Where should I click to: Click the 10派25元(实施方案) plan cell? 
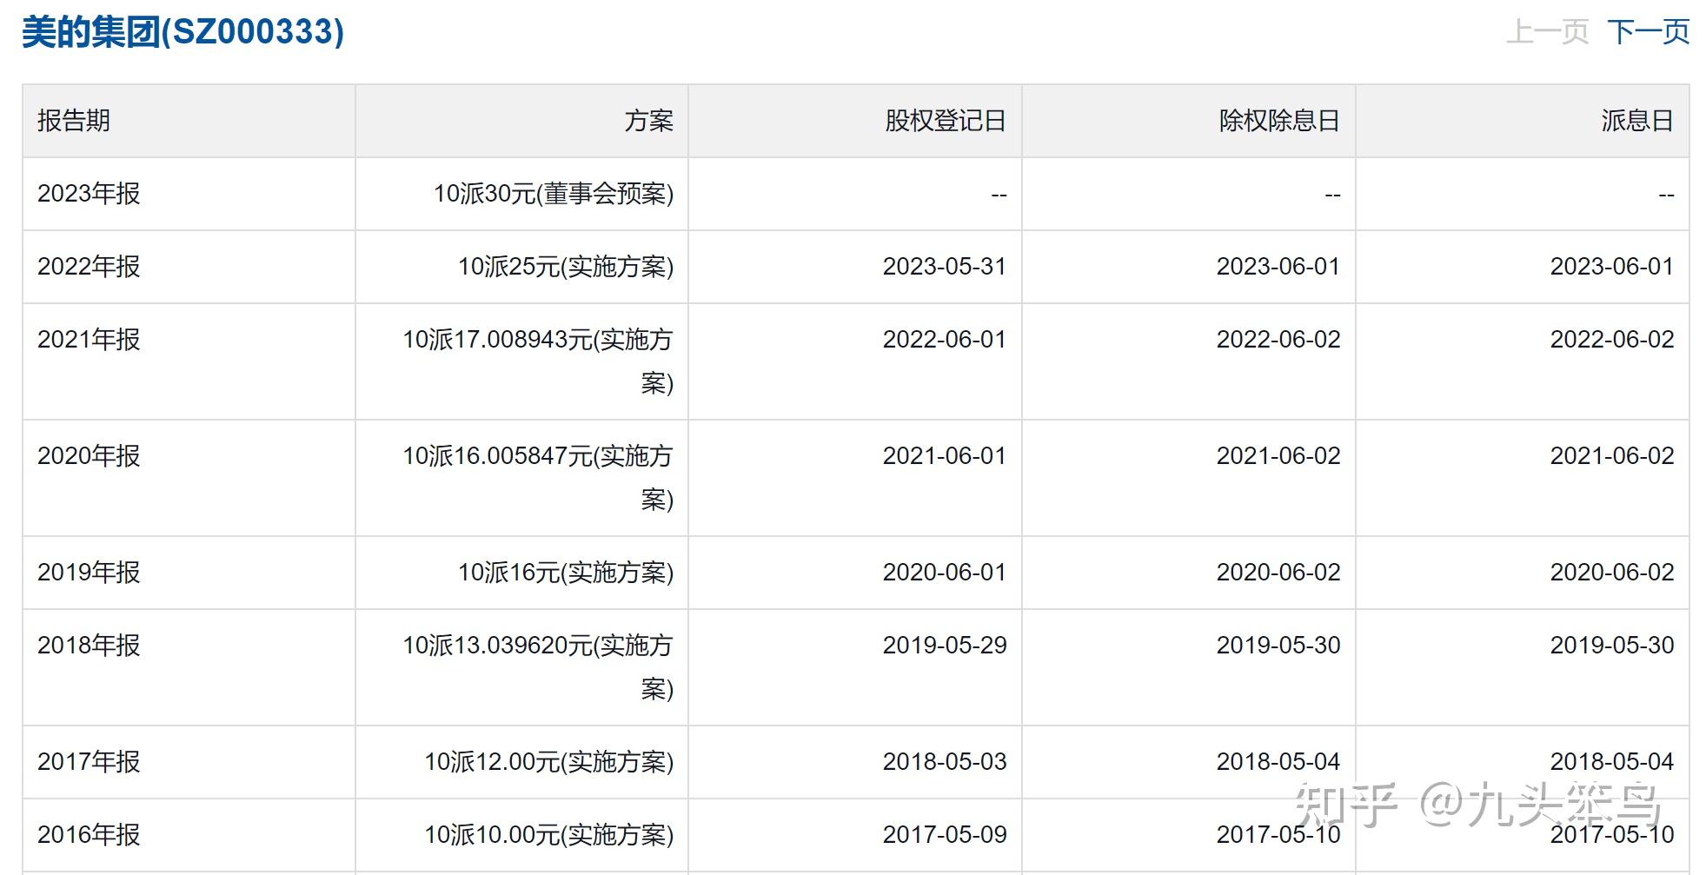566,267
